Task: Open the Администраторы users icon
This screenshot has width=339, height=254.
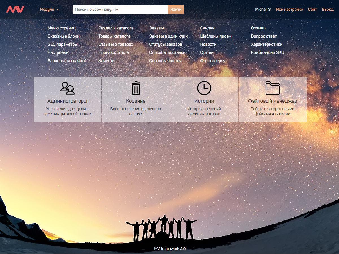Action: point(68,88)
